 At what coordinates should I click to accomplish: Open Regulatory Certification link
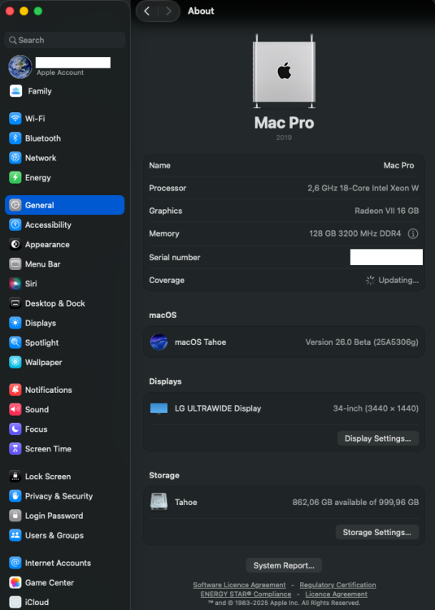point(337,585)
